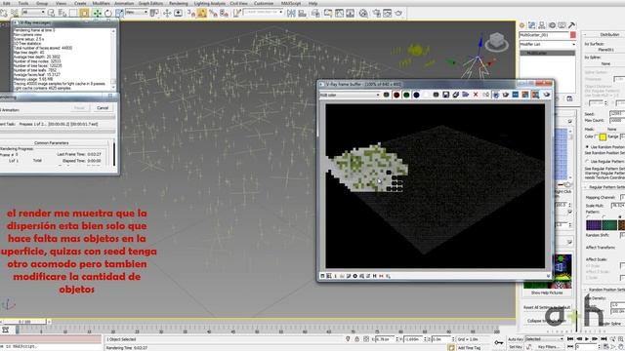The image size is (625, 351).
Task: Select Use Regular Pattern radio button
Action: pos(587,162)
